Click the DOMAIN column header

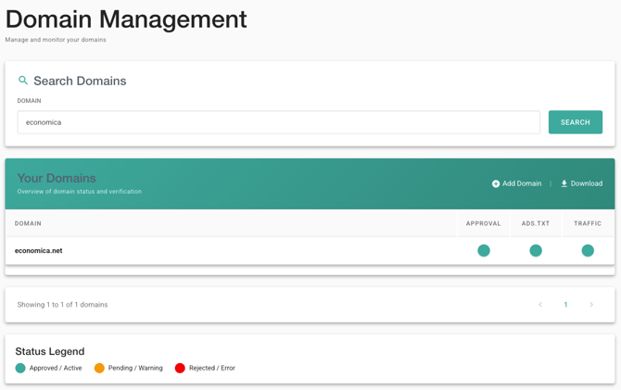[x=28, y=223]
